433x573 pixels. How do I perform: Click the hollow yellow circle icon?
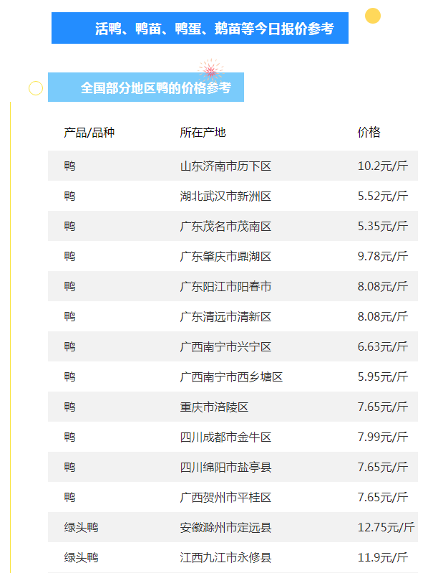pyautogui.click(x=36, y=88)
